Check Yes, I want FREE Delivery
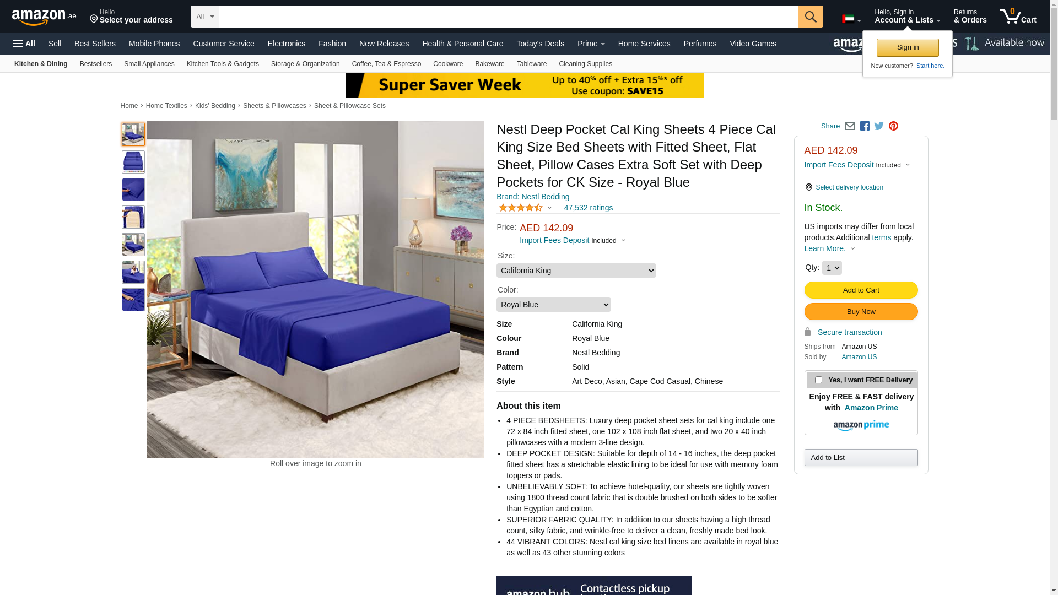Viewport: 1058px width, 595px height. [x=818, y=380]
